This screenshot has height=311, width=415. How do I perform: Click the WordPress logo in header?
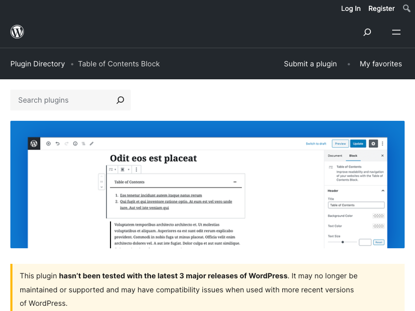pos(17,32)
